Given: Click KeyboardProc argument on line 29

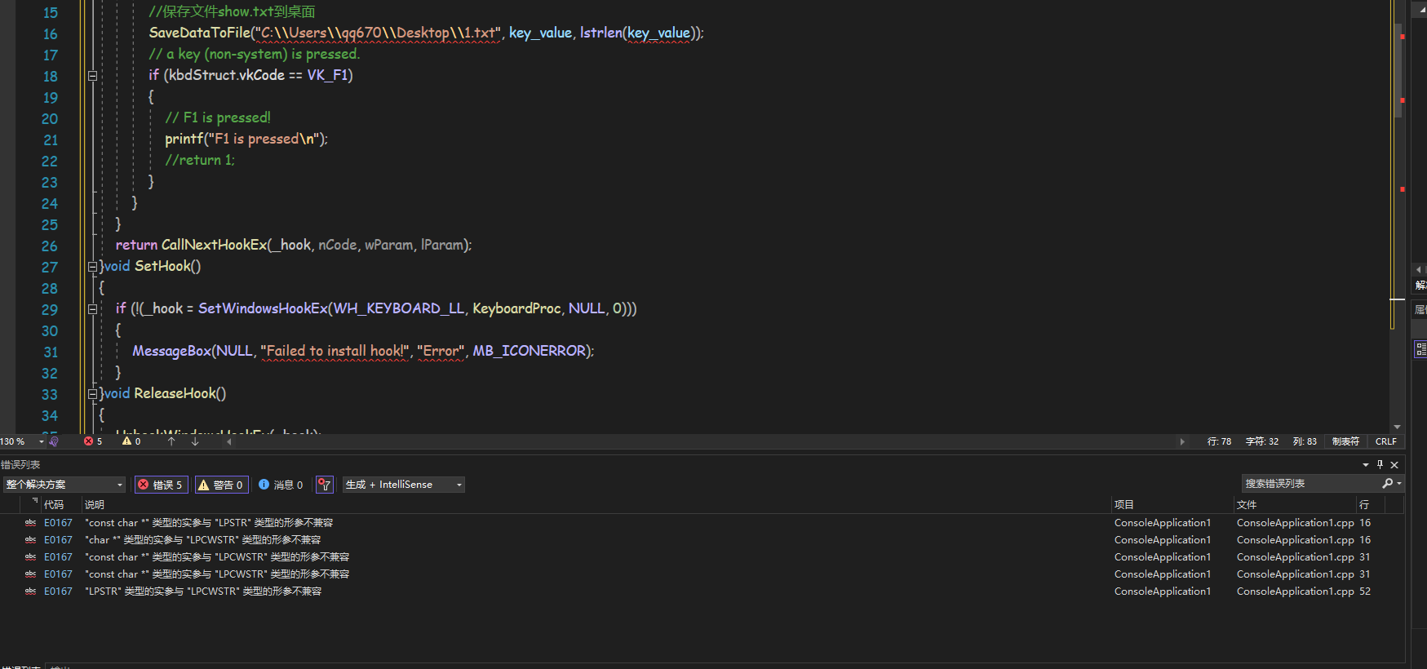Looking at the screenshot, I should [516, 308].
